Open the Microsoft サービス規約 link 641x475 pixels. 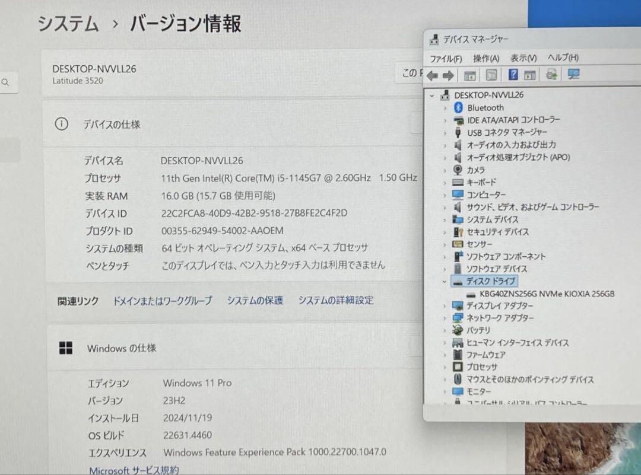tap(134, 470)
